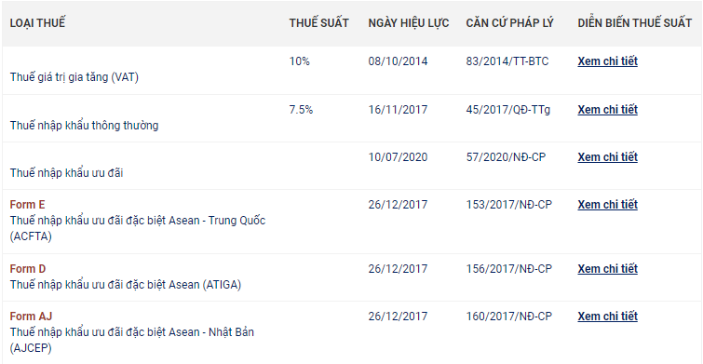Open 'Xem chi tiết' for Thuế nhập khẩu ưu đãi
703x364 pixels.
(x=607, y=157)
